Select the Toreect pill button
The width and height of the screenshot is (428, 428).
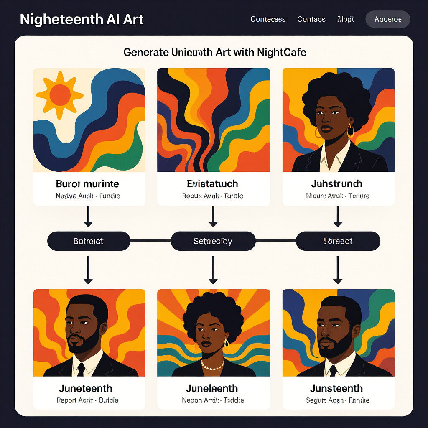(338, 241)
